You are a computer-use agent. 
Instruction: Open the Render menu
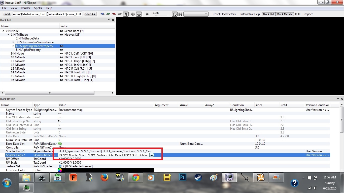pos(25,8)
